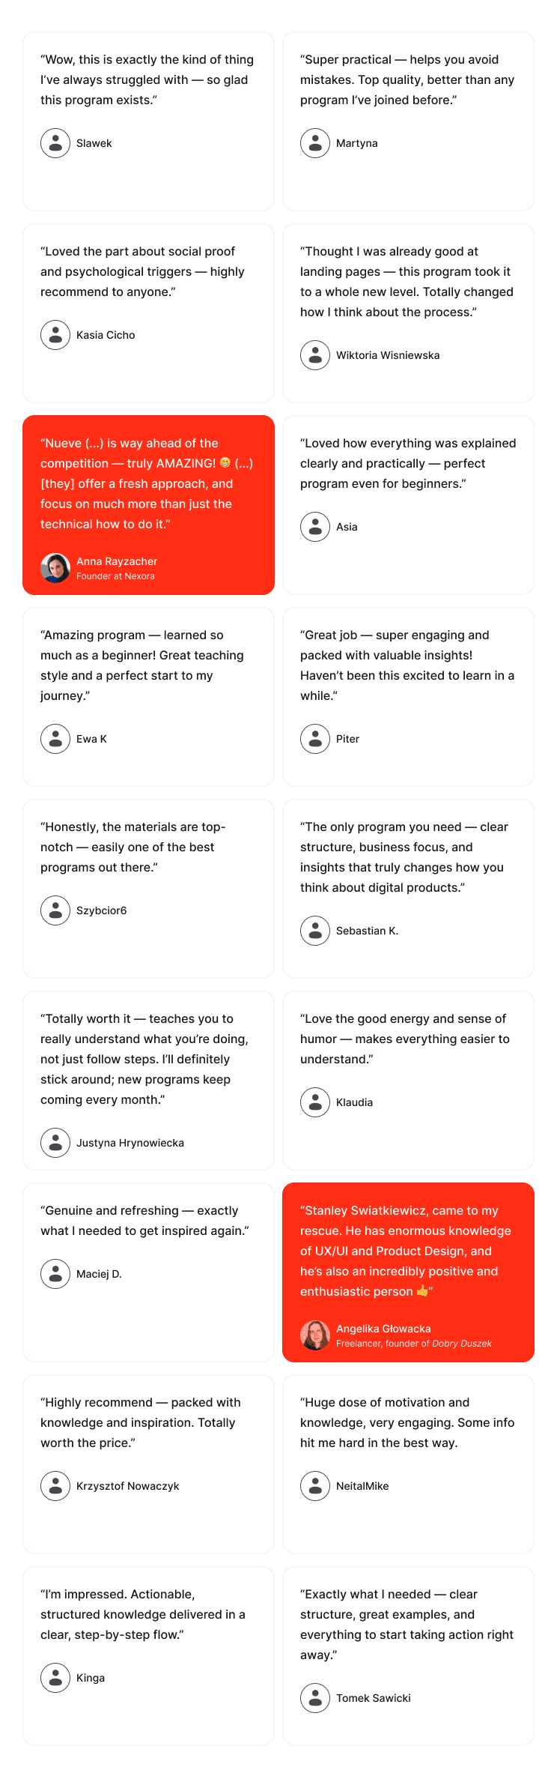Screen dimensions: 557x1773
Task: Click the name Krzysztof Nowaczyk
Action: (128, 1486)
